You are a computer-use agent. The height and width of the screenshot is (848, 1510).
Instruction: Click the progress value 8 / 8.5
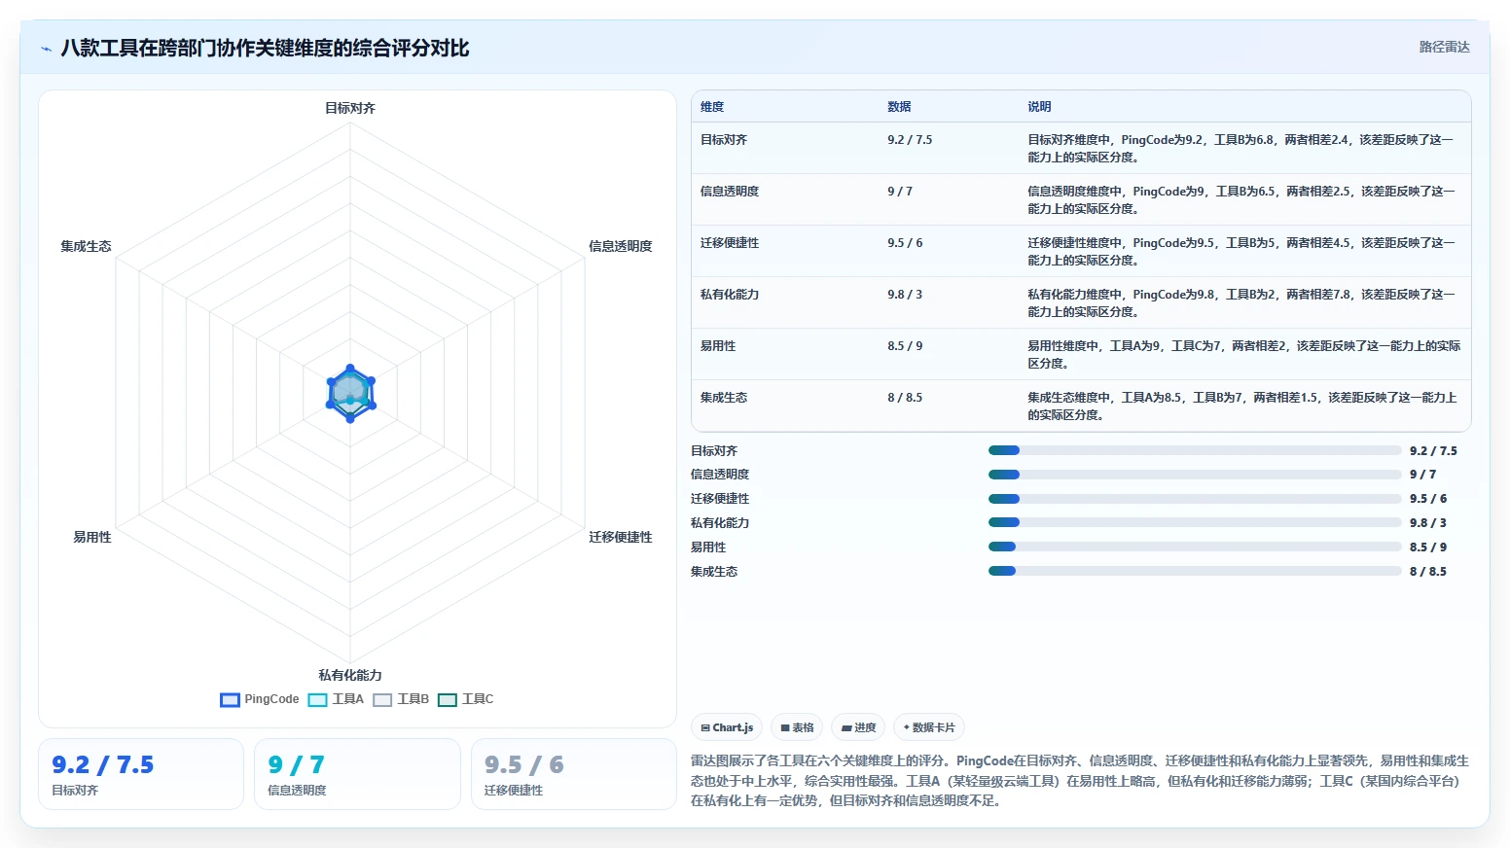click(x=1428, y=572)
